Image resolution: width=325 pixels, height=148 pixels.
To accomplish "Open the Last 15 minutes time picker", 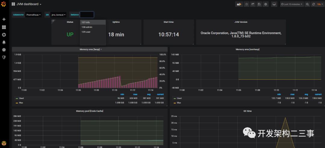I will coord(292,4).
